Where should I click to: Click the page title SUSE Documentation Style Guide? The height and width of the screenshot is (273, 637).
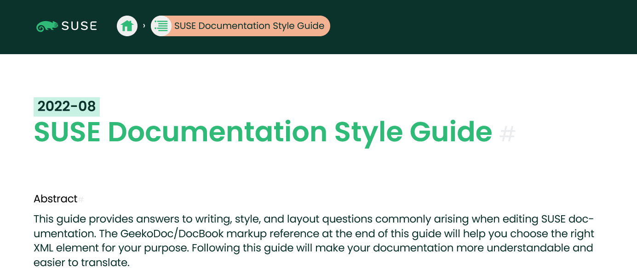[262, 133]
